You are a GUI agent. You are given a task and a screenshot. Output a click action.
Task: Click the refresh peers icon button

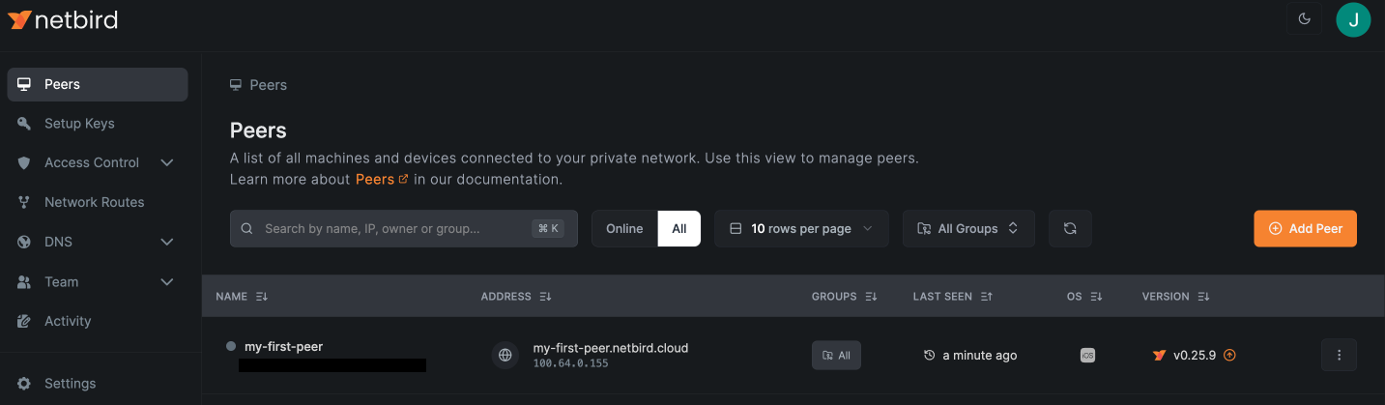(1070, 228)
